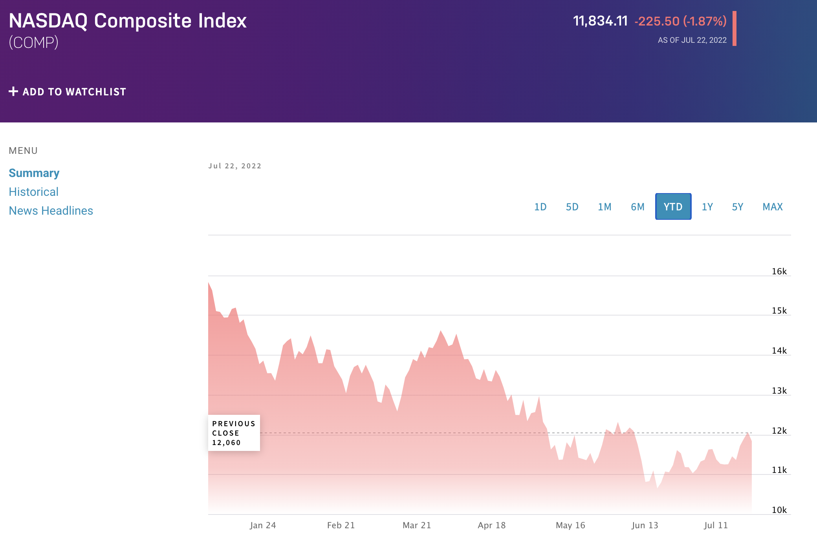Switch chart to 1Y range
This screenshot has height=551, width=817.
[x=707, y=207]
